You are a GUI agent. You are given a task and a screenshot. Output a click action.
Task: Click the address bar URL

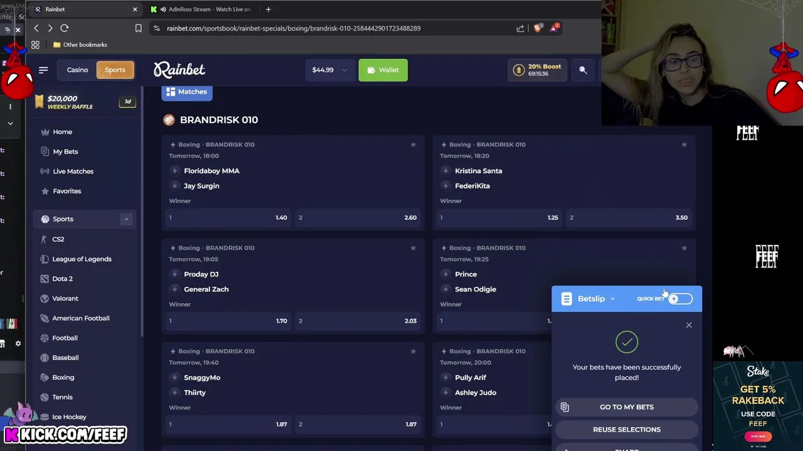tap(294, 28)
